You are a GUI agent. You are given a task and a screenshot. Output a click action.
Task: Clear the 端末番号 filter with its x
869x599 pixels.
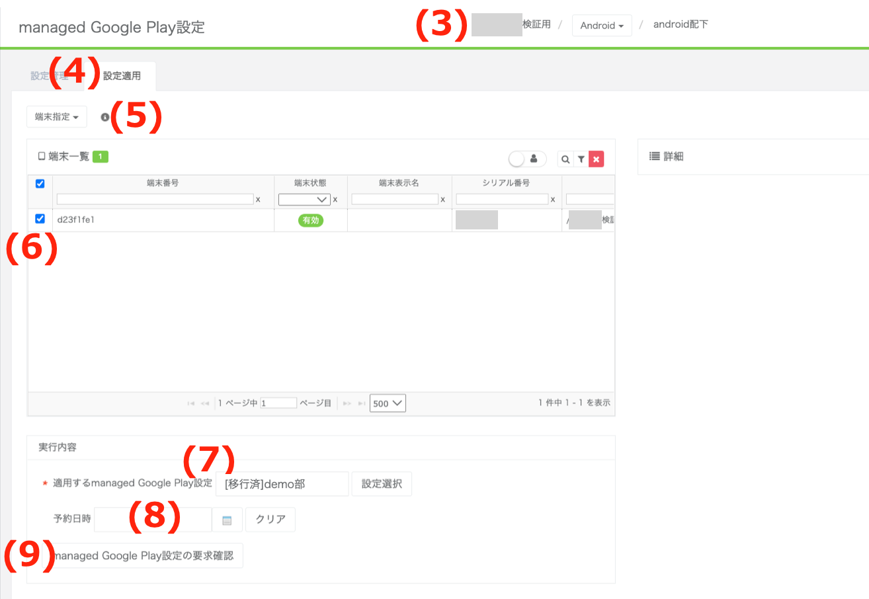[259, 200]
